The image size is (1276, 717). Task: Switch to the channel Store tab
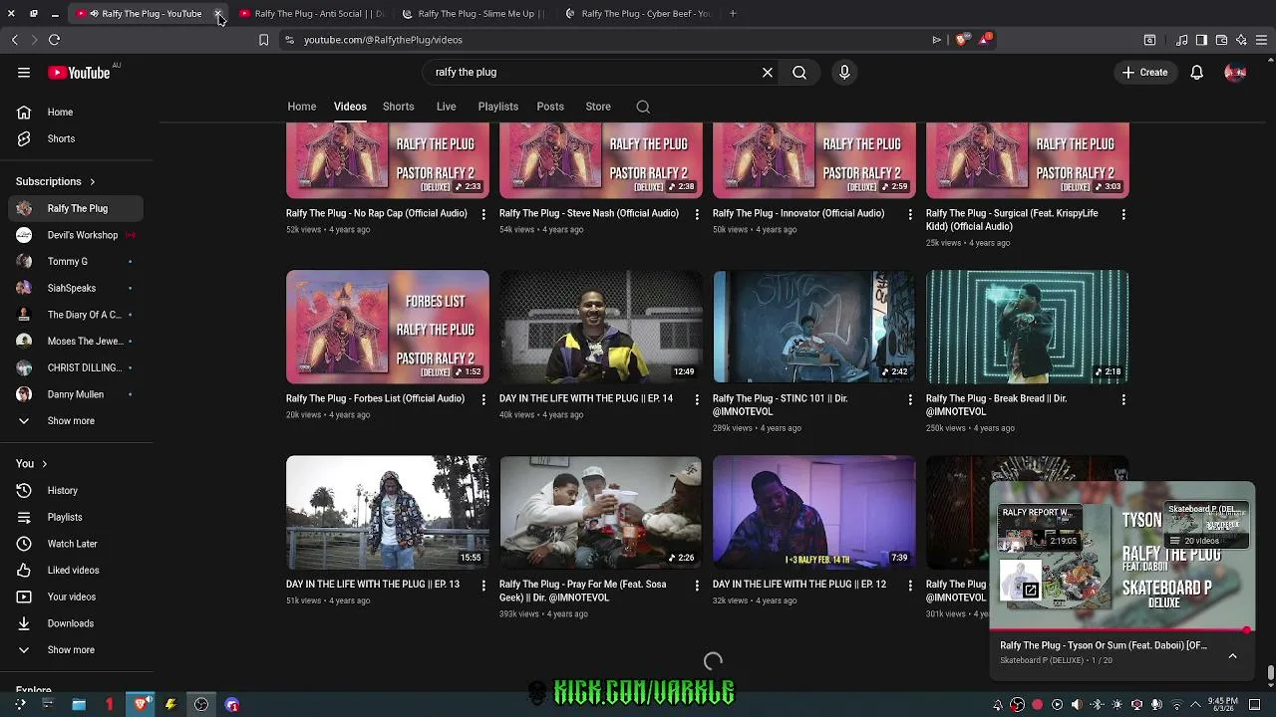598,107
